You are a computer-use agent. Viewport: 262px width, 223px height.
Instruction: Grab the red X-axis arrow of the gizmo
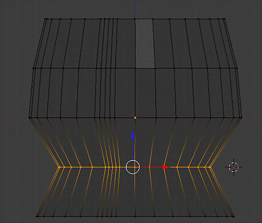click(166, 167)
